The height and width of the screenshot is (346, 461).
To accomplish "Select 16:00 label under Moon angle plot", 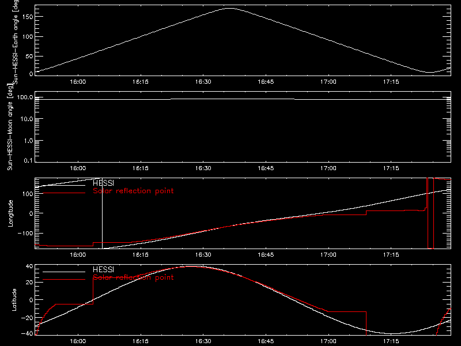I will 78,168.
